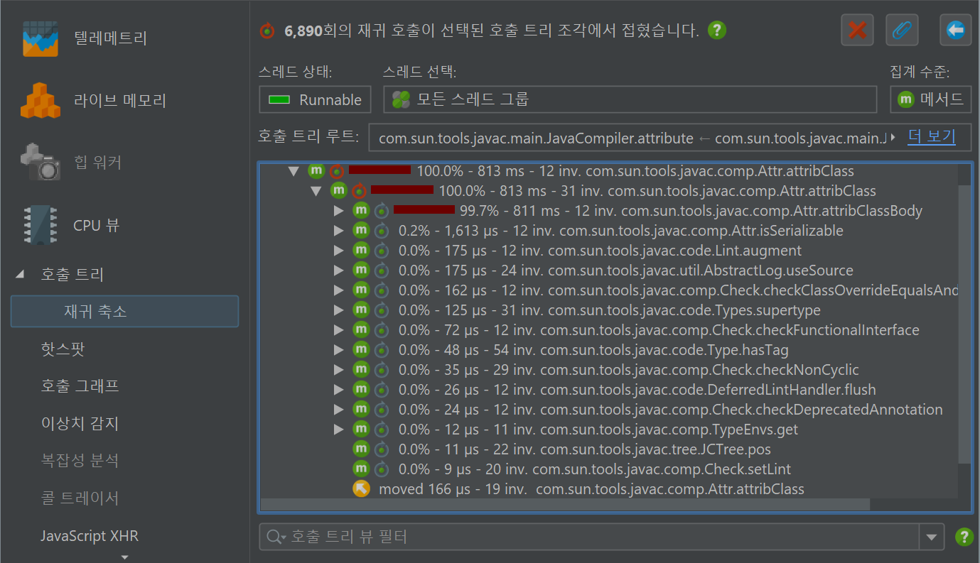Click the search magnifier in filter field
This screenshot has width=980, height=563.
point(275,537)
